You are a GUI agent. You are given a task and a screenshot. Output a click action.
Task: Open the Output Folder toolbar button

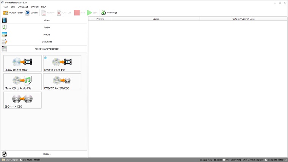tap(13, 13)
